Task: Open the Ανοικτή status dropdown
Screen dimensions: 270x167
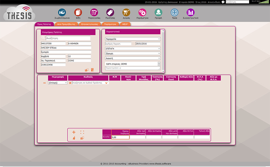Action: pos(133,58)
